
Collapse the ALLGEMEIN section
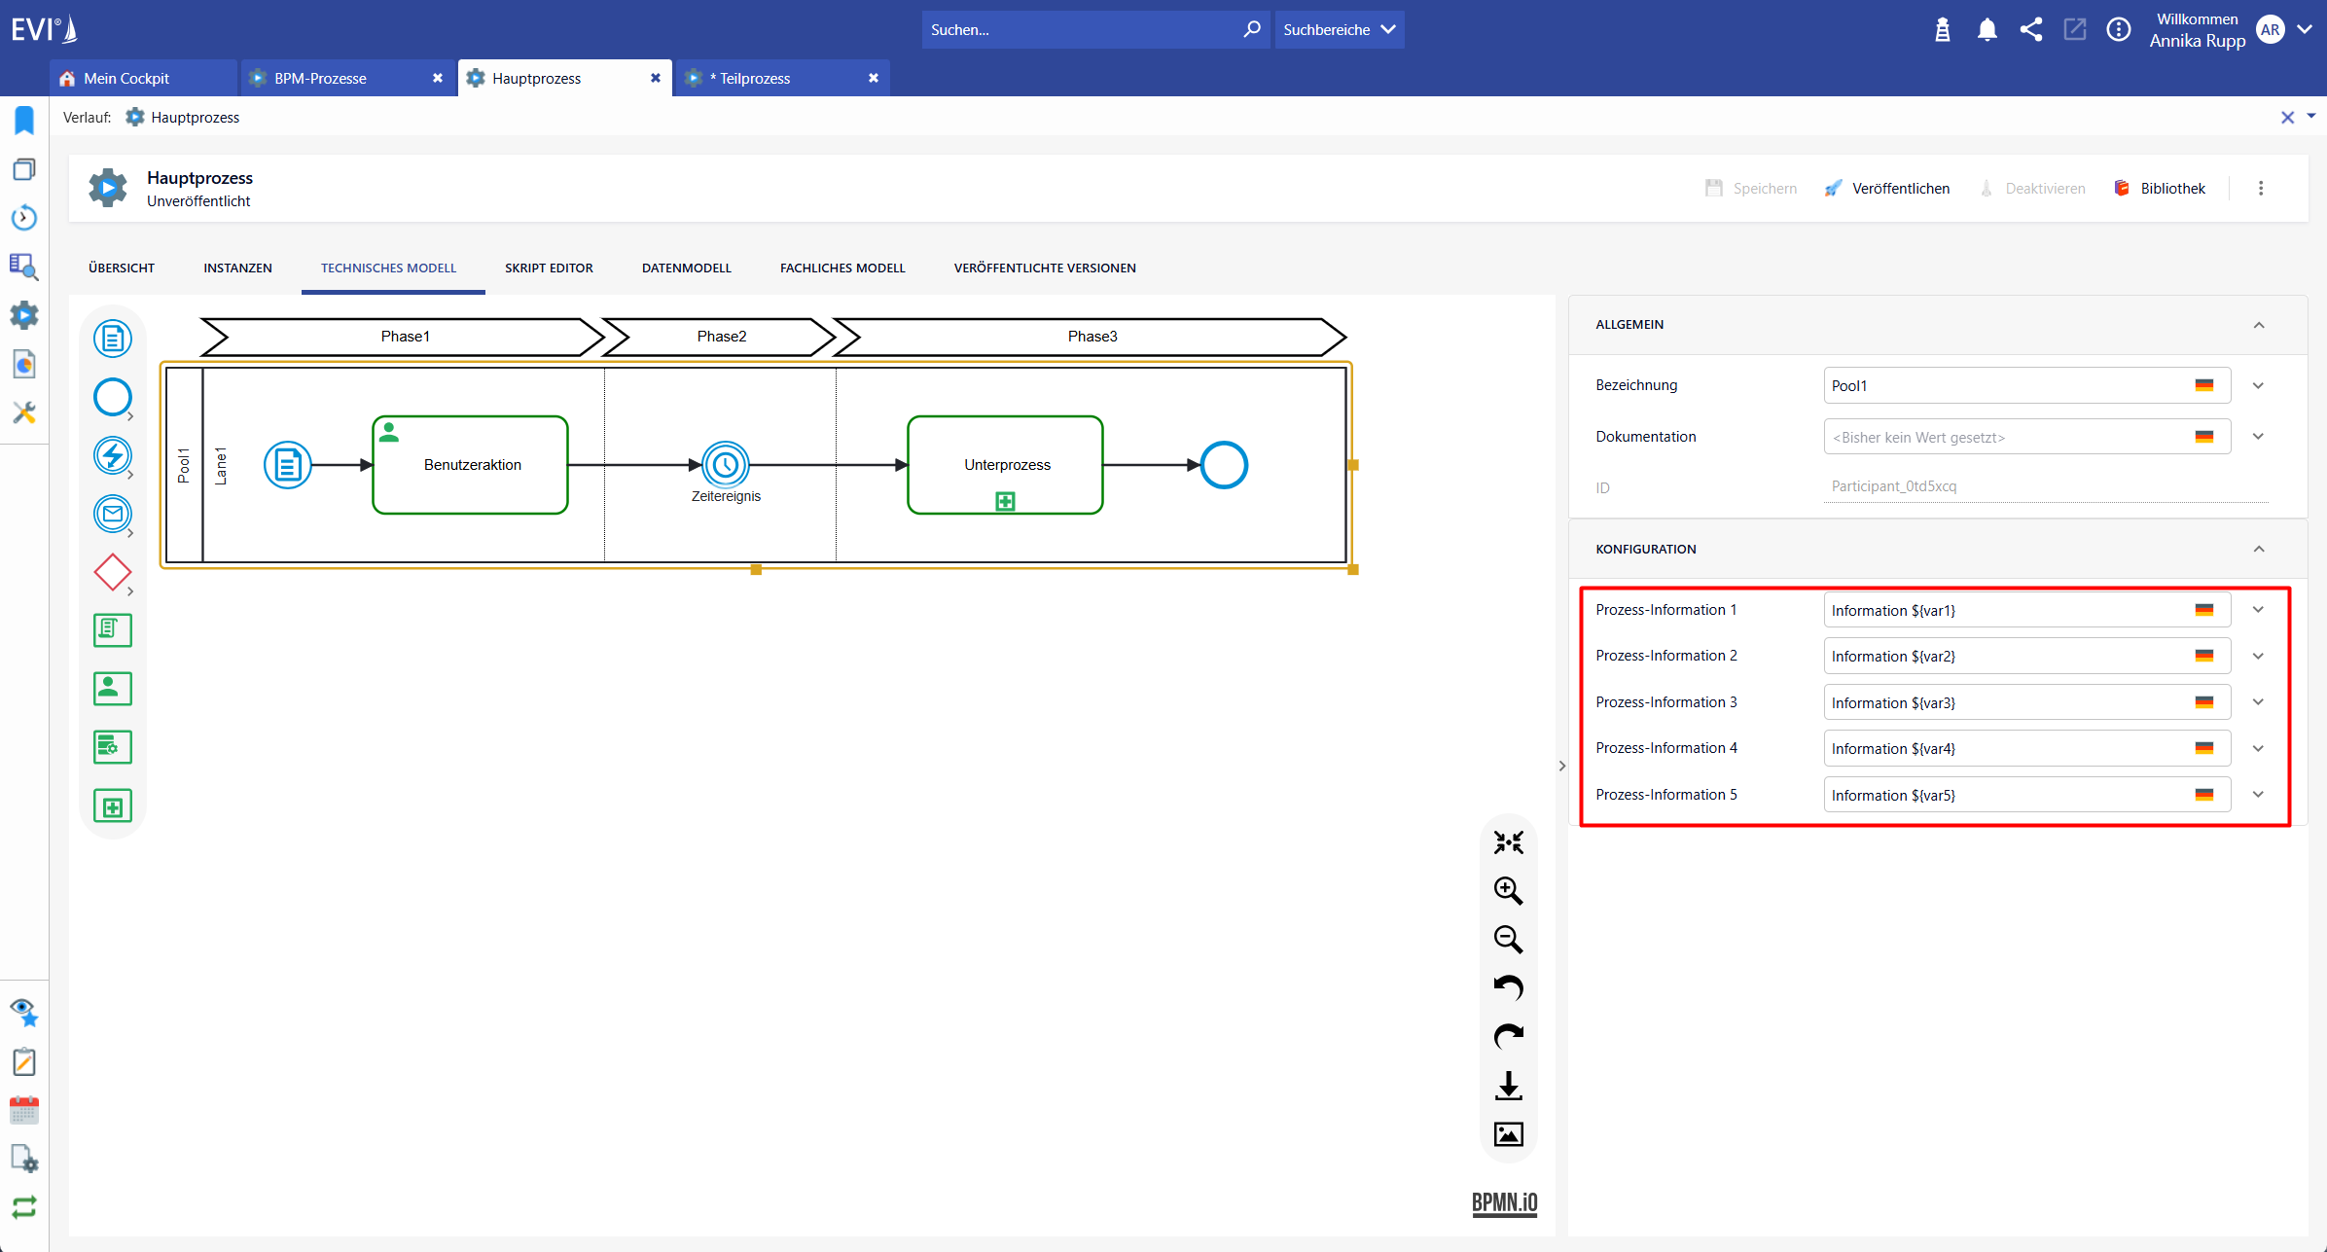pos(2259,325)
